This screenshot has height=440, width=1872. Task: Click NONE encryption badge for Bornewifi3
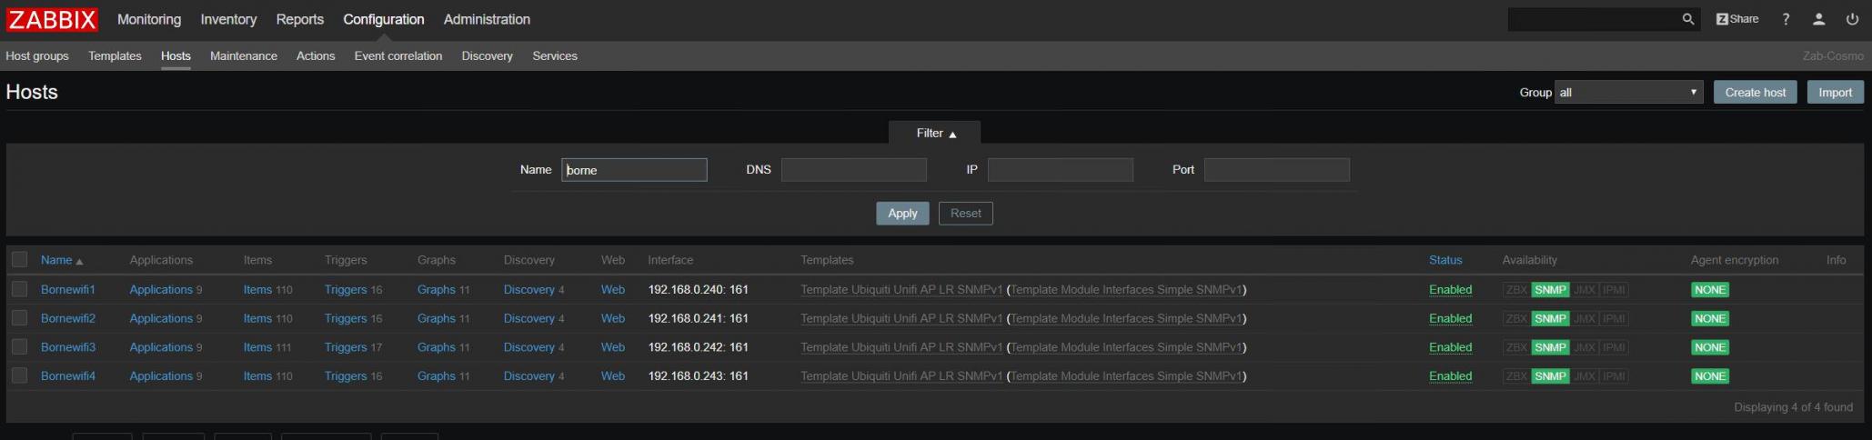tap(1709, 347)
